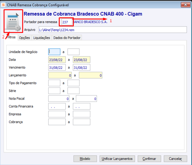Select the starting Data field
Viewport: 192px width, 165px height.
coord(57,60)
